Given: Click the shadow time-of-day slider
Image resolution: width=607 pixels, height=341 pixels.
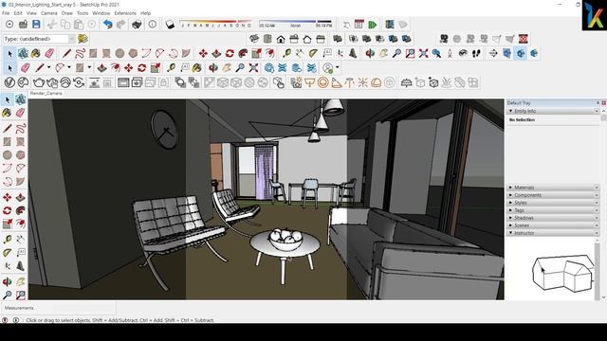Looking at the screenshot, I should point(295,24).
